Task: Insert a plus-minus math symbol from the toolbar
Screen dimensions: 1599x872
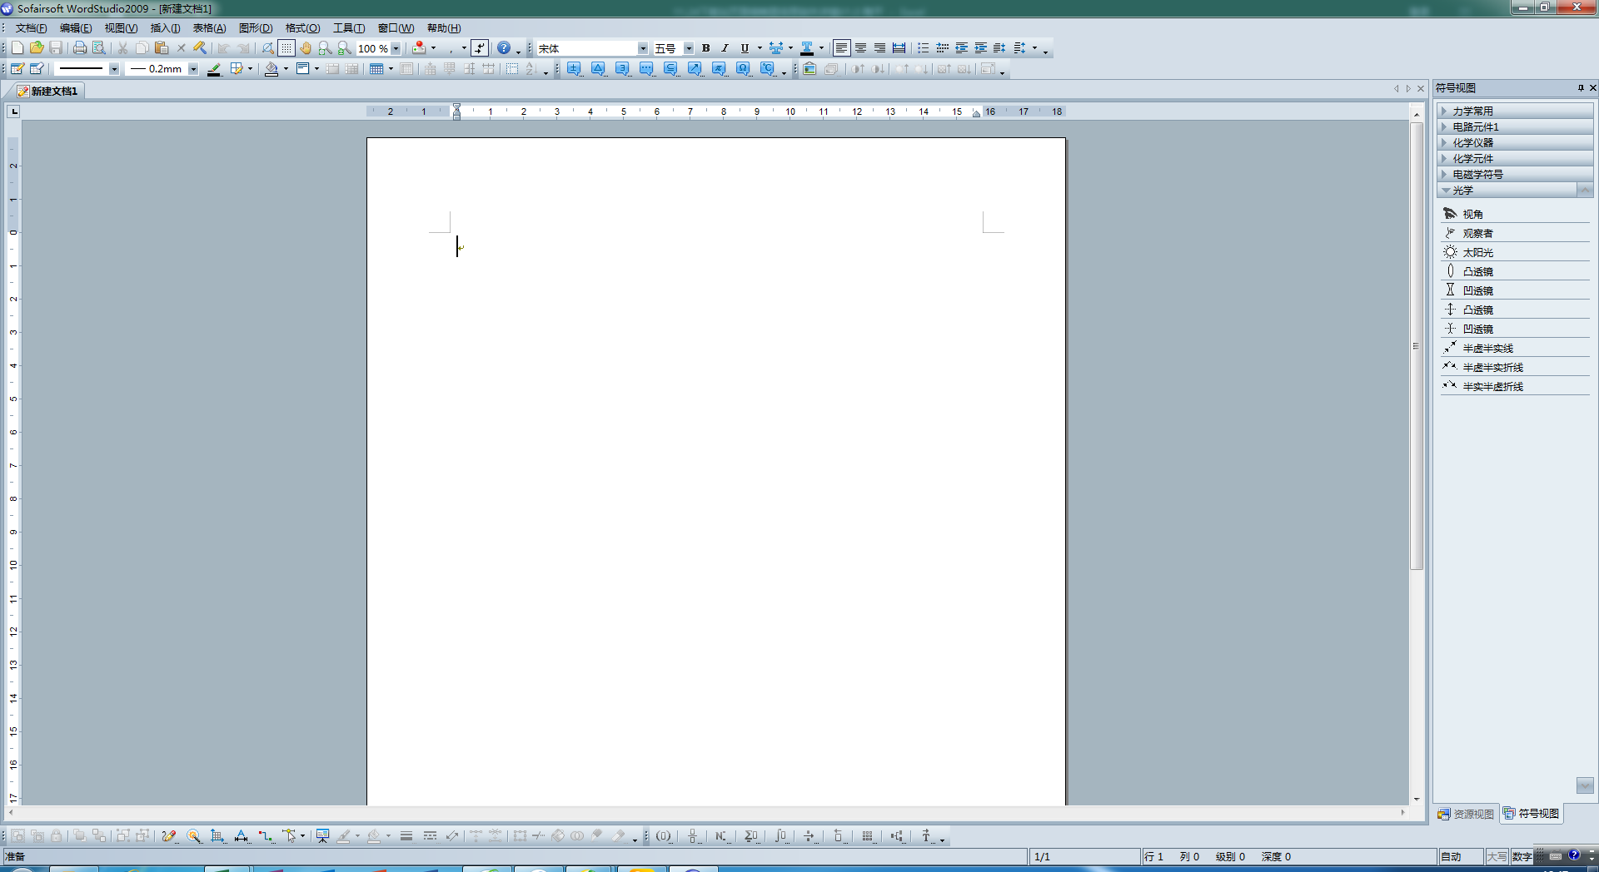Action: click(x=575, y=69)
